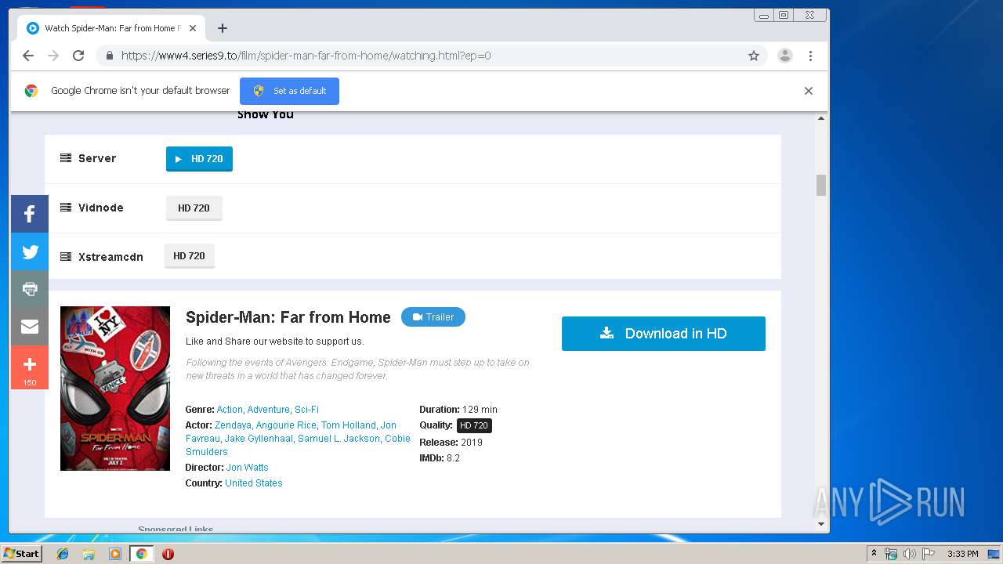Screen dimensions: 1003x564
Task: Open media player taskbar icon
Action: tap(115, 554)
